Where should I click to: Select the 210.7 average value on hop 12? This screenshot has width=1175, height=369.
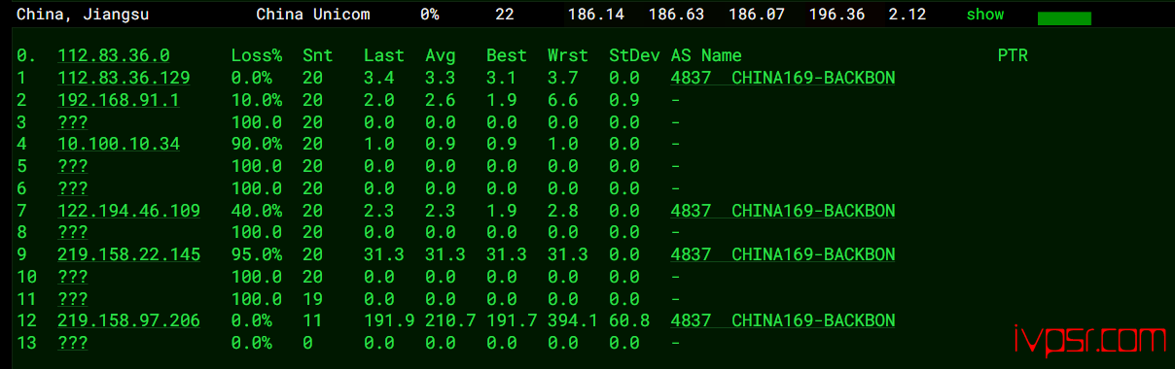pos(449,320)
